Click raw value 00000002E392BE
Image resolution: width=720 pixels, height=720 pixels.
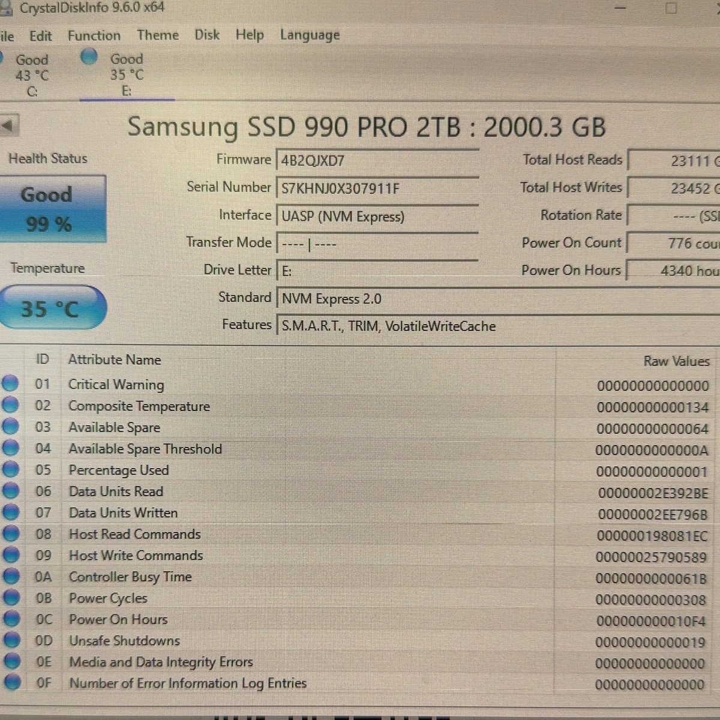pos(653,493)
